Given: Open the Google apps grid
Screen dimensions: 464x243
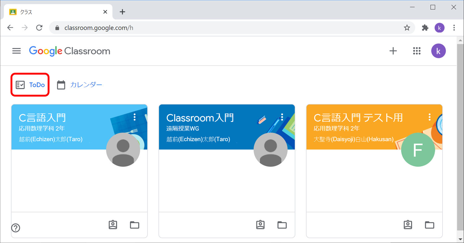Looking at the screenshot, I should (417, 51).
